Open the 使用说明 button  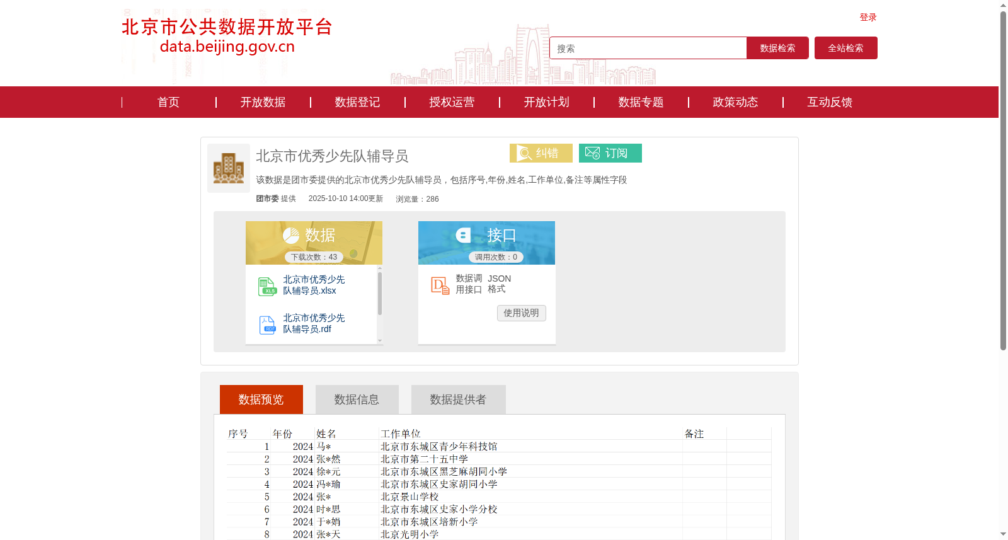(x=521, y=313)
